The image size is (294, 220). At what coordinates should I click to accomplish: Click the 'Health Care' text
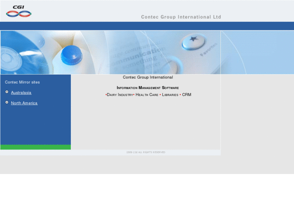147,95
